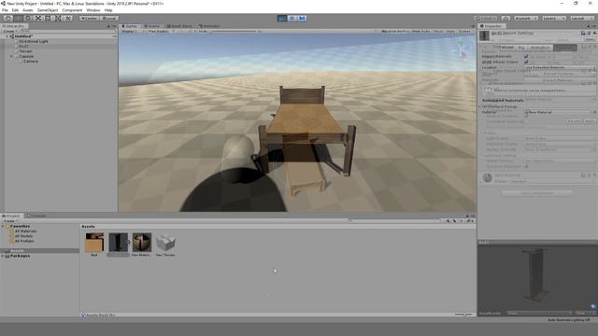The width and height of the screenshot is (598, 336).
Task: Toggle the Local handle rotation button
Action: tap(109, 19)
